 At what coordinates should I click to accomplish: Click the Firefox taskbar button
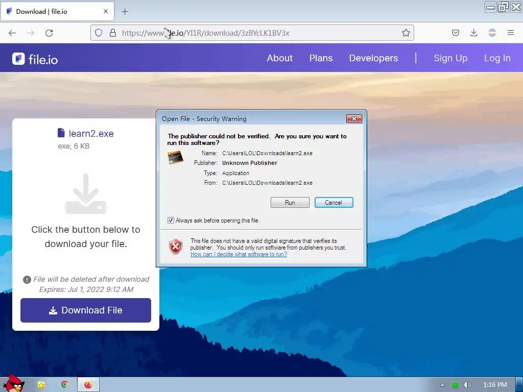(88, 385)
